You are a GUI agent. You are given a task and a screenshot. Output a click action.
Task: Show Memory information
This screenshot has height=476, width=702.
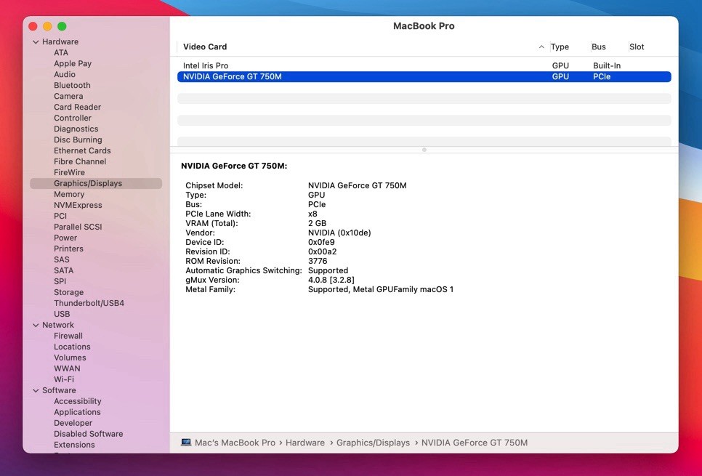tap(69, 194)
